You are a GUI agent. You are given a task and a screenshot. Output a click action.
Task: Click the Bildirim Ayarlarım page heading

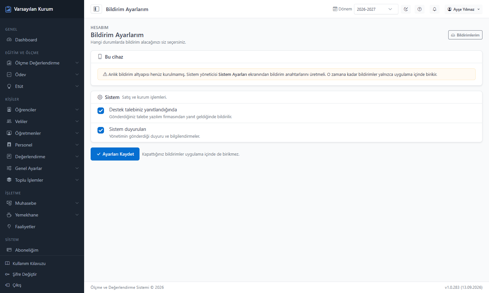click(117, 35)
